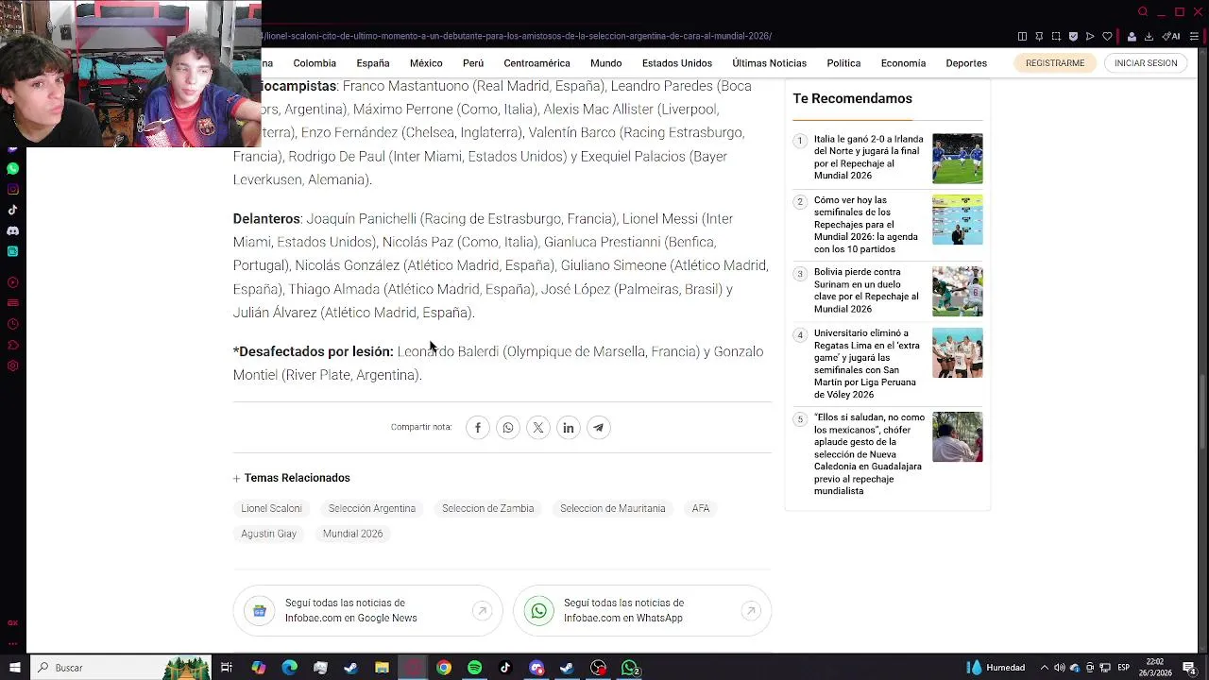Open the WhatsApp icon in browser sidebar
1209x680 pixels.
pos(12,169)
